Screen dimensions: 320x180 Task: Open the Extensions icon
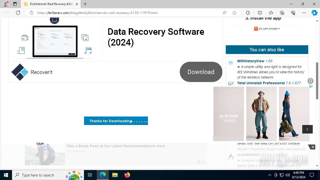pyautogui.click(x=248, y=13)
